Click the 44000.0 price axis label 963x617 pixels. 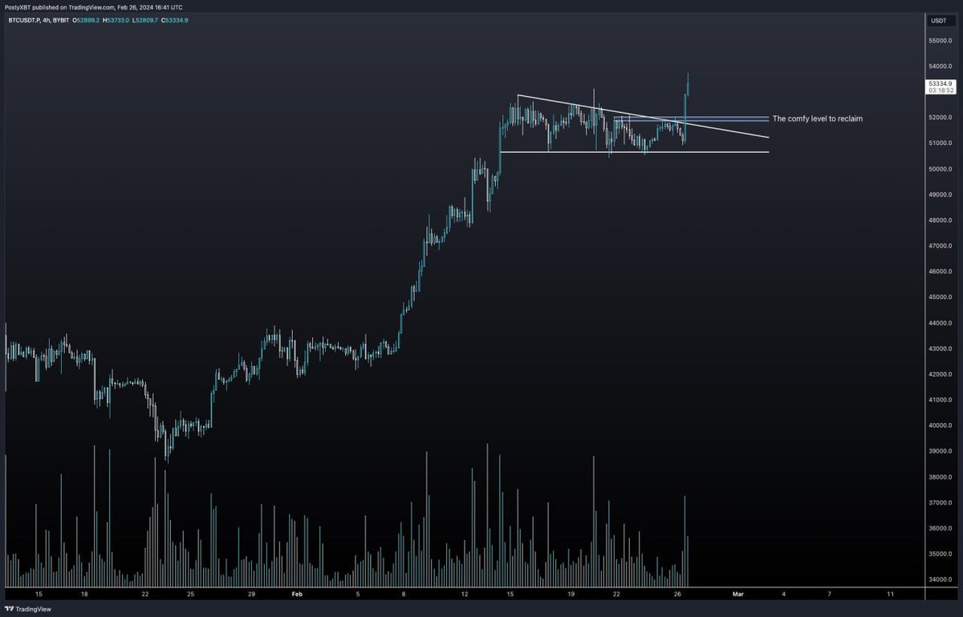941,323
